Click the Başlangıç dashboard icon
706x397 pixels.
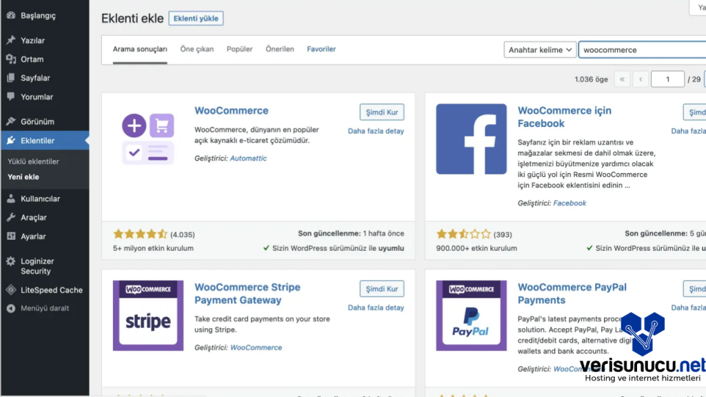tap(11, 15)
